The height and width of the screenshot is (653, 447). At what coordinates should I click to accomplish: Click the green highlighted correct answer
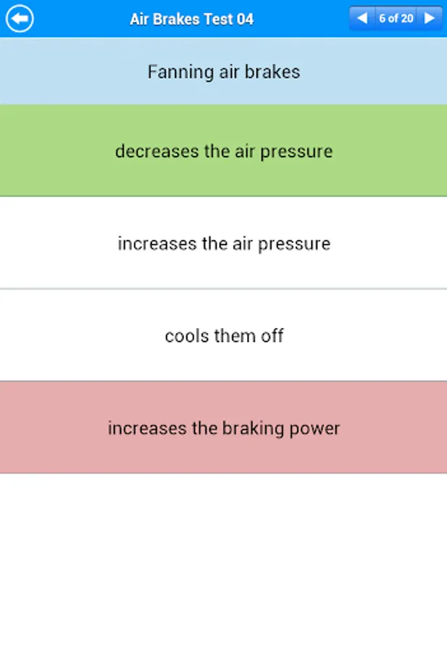[x=223, y=151]
